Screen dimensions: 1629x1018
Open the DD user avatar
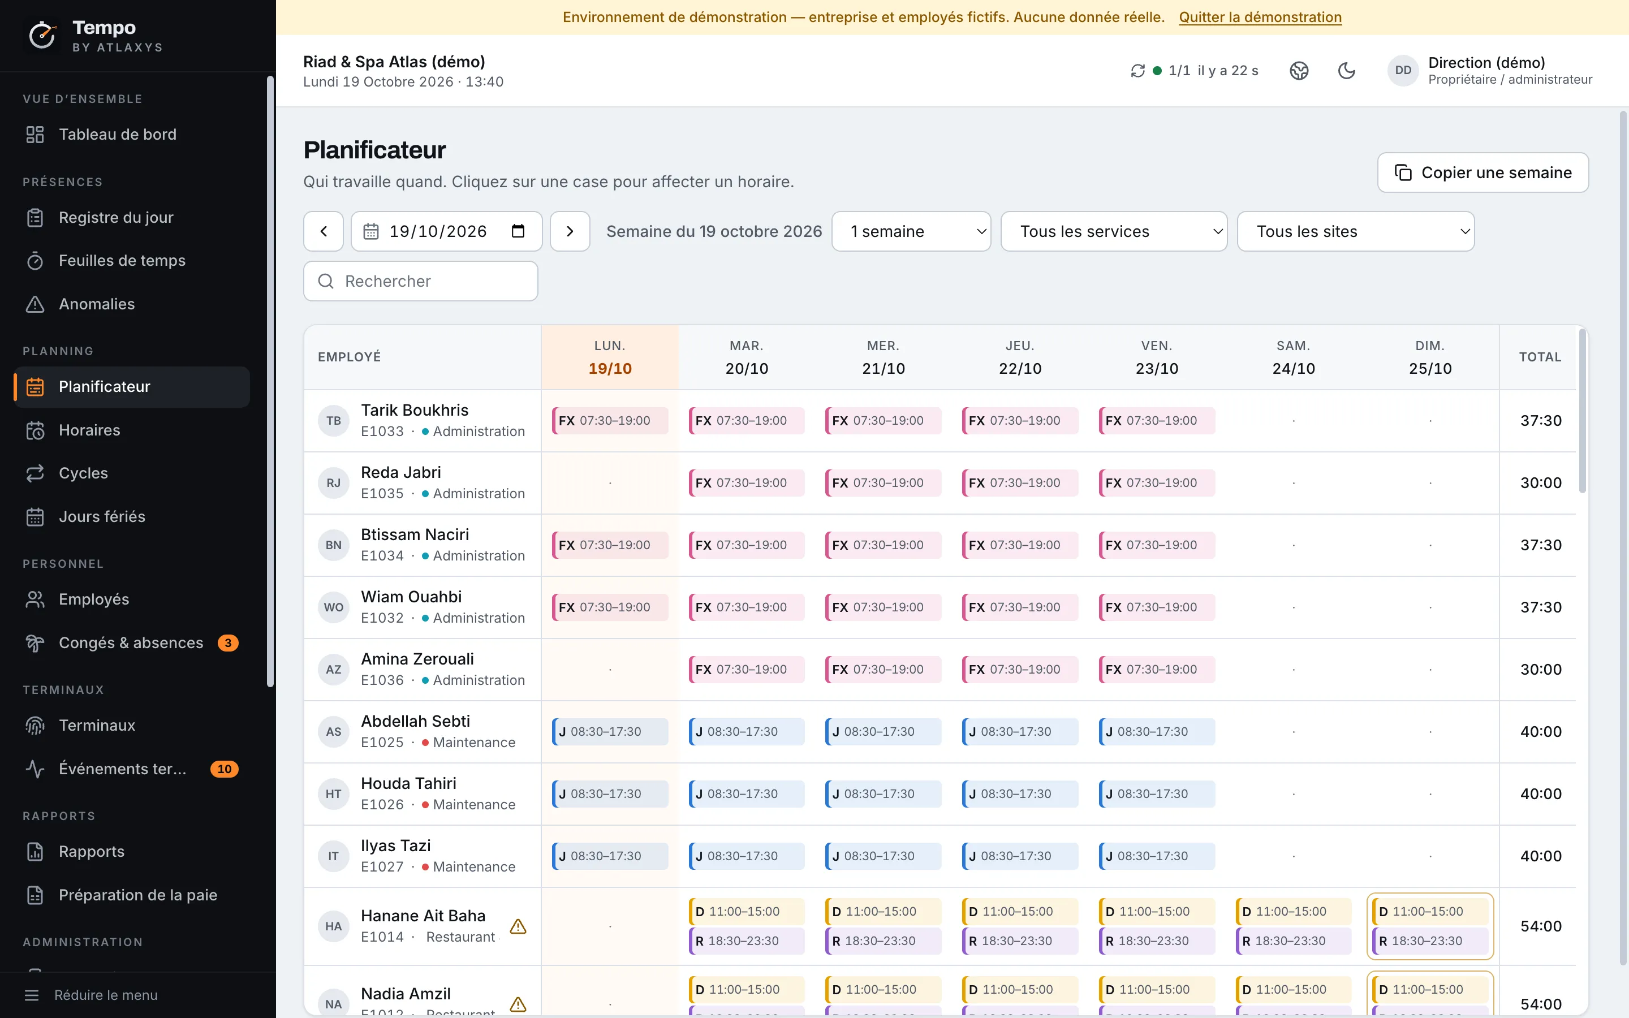pyautogui.click(x=1403, y=71)
